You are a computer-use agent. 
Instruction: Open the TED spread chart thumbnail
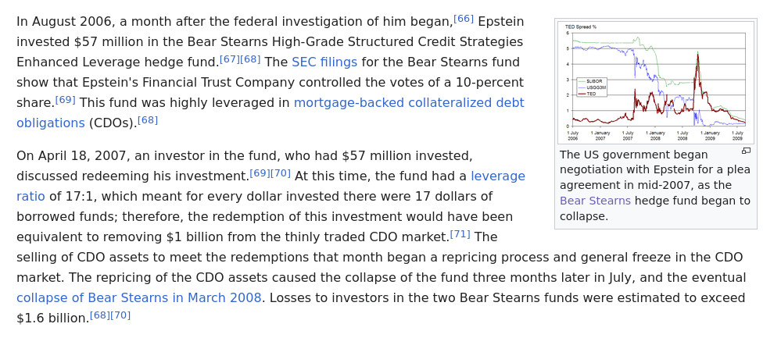[655, 82]
